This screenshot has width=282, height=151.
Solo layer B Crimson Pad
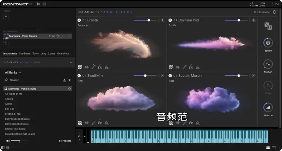[253, 20]
